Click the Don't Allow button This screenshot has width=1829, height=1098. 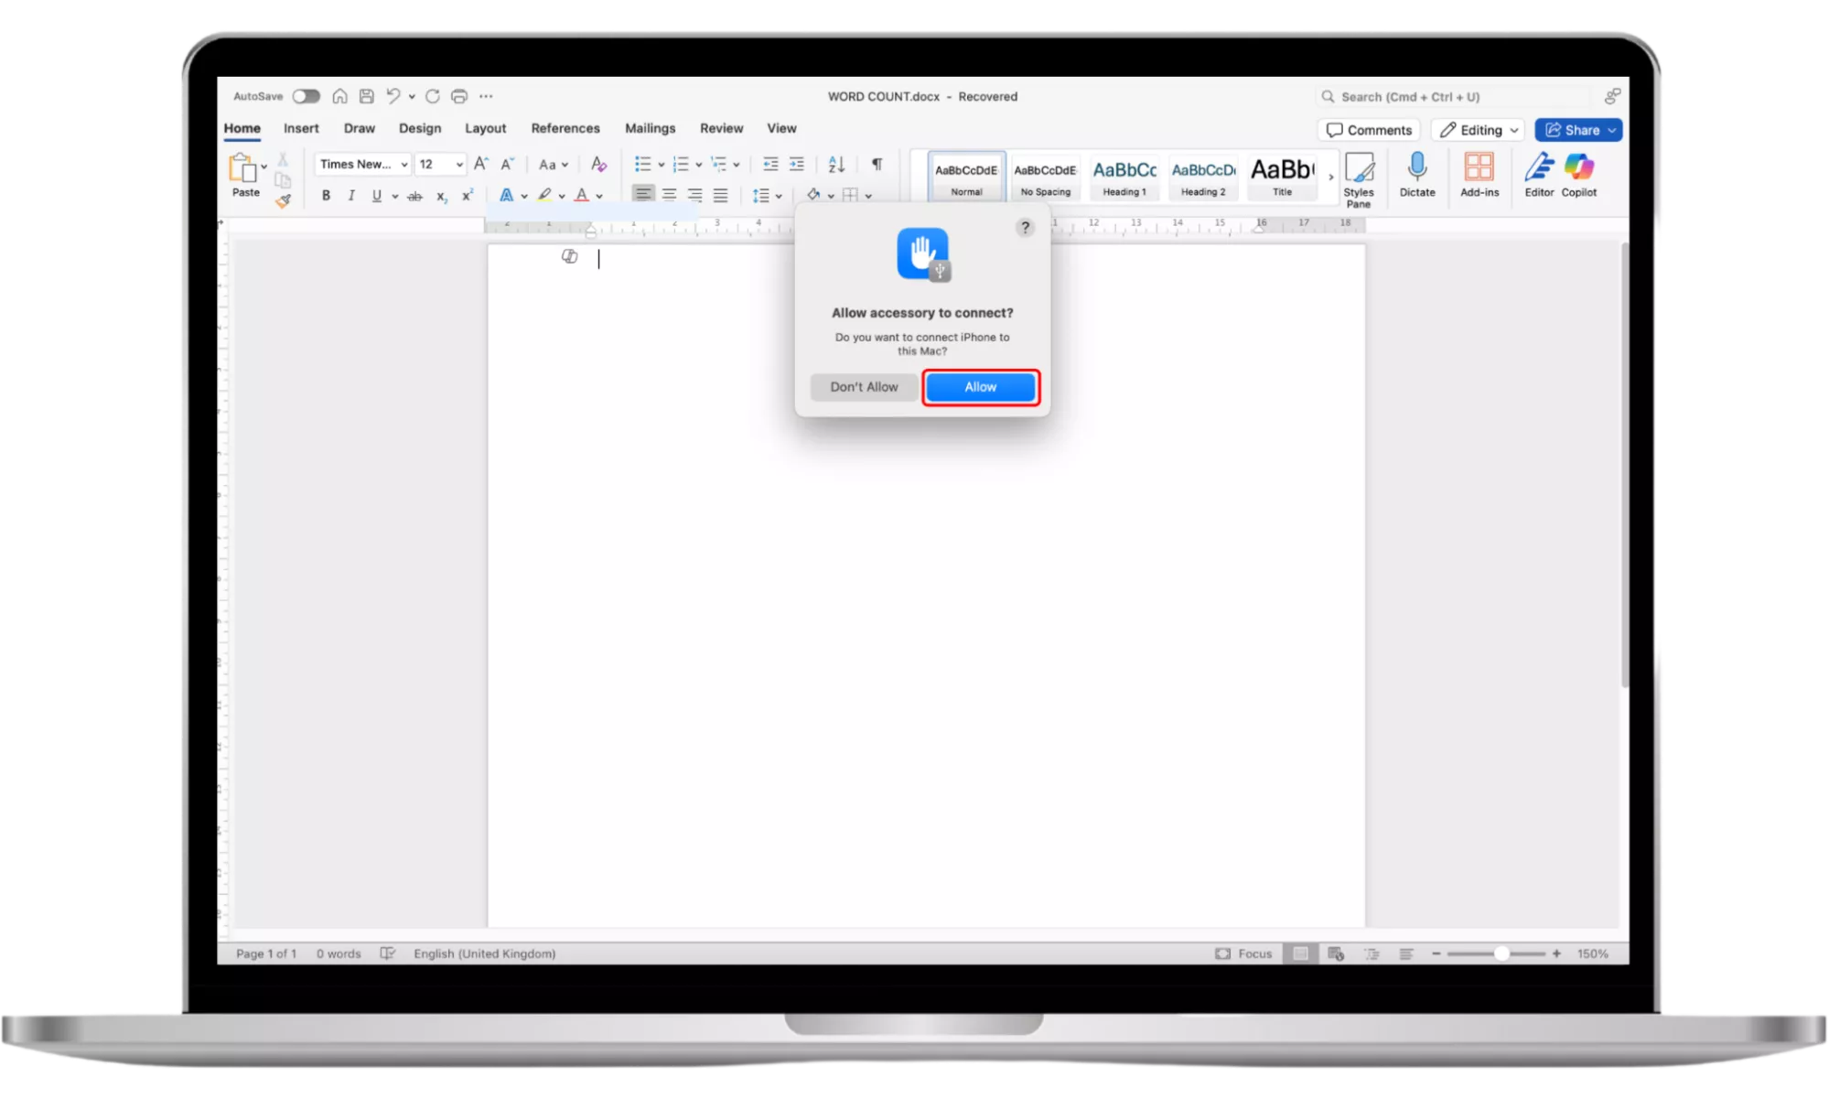point(863,387)
